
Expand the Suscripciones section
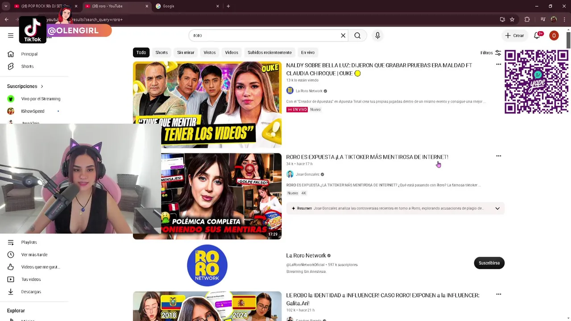[x=25, y=86]
